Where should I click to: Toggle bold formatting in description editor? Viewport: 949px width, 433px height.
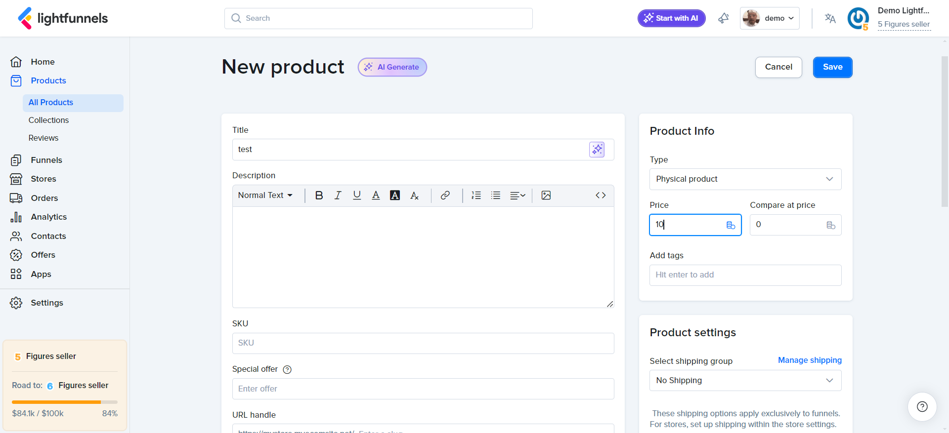[319, 196]
